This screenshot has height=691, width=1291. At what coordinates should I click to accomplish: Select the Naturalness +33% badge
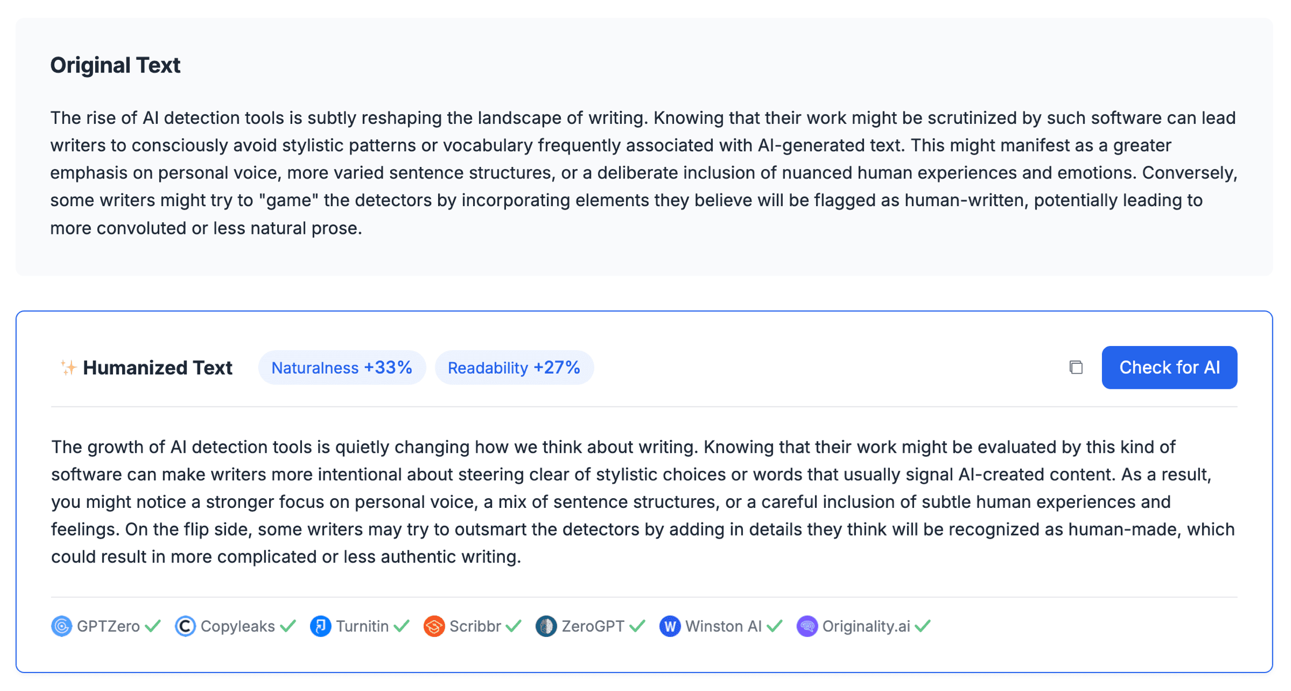tap(342, 367)
